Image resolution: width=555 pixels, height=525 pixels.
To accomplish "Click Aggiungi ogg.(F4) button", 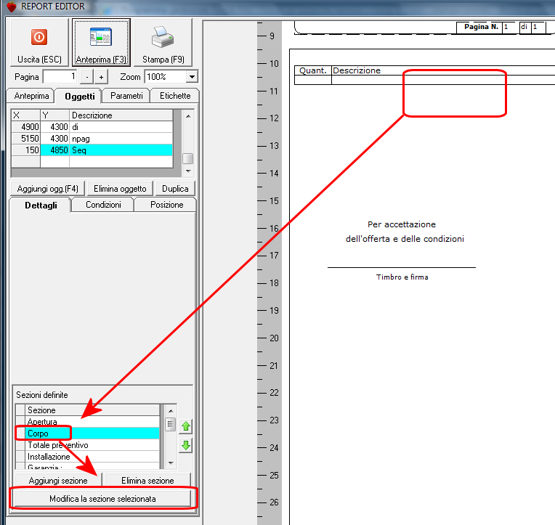I will (47, 189).
